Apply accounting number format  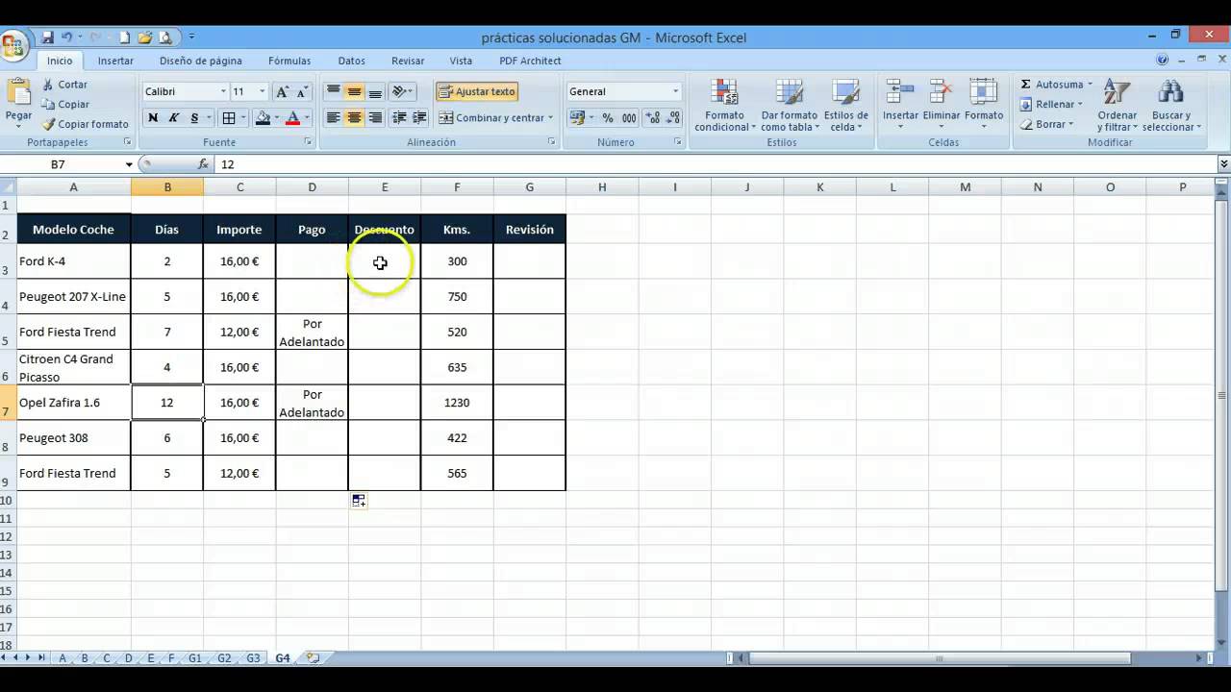click(x=577, y=118)
